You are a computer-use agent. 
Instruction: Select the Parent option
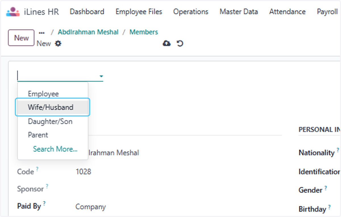point(53,135)
